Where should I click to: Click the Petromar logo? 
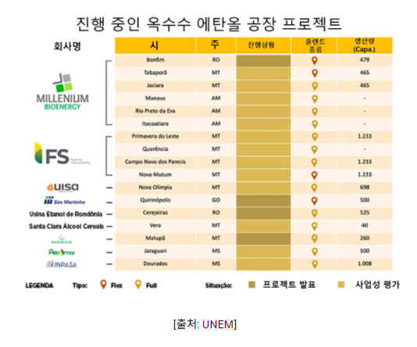point(62,252)
